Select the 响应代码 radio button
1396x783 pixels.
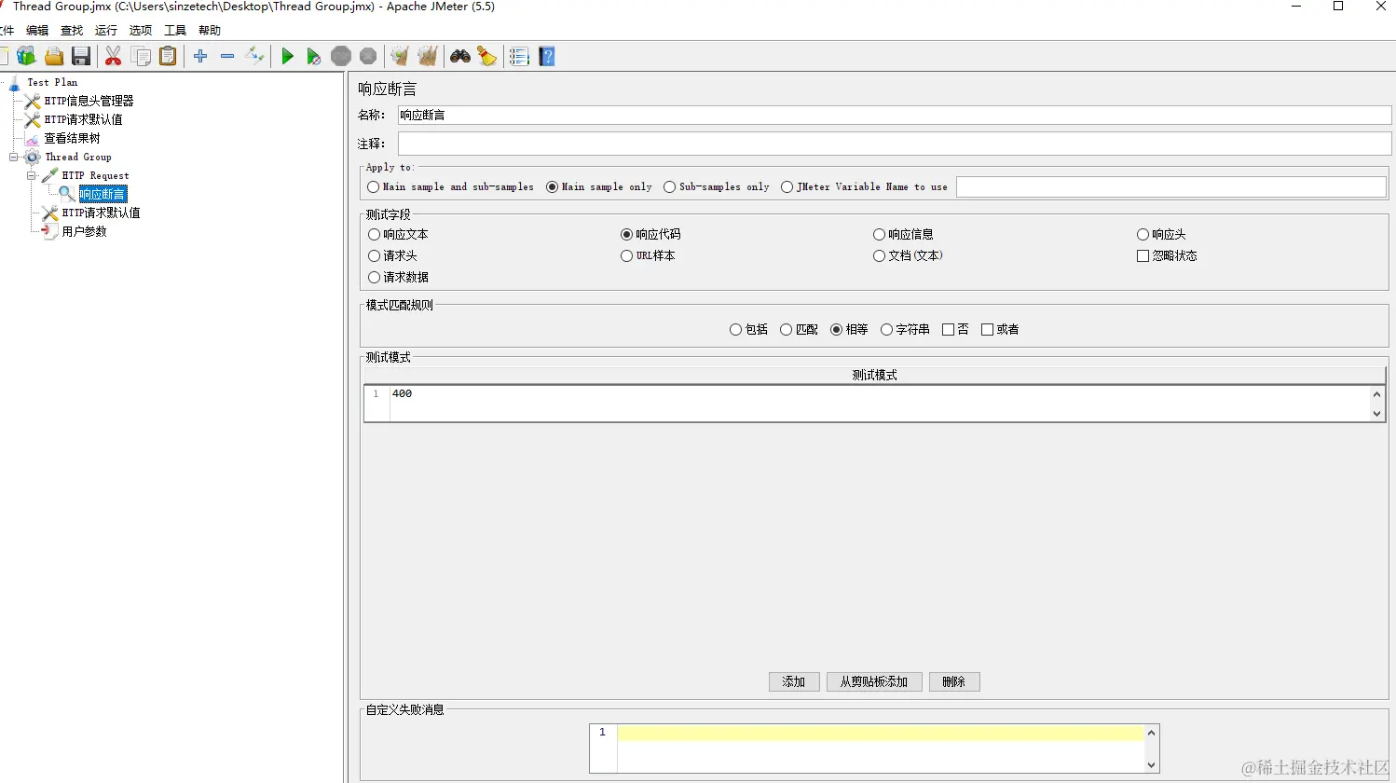627,235
